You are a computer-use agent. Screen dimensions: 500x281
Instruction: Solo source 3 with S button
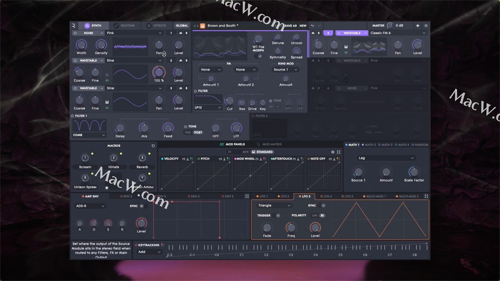[x=186, y=88]
